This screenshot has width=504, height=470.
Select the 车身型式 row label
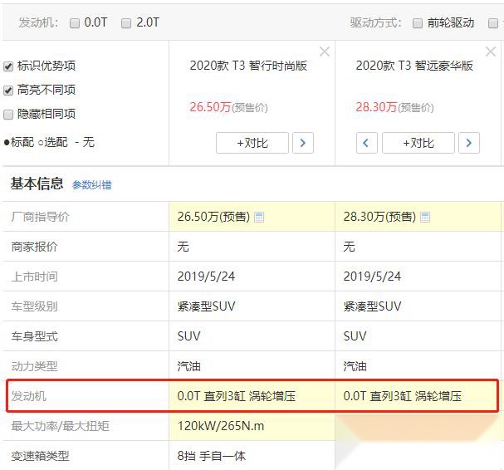click(34, 336)
